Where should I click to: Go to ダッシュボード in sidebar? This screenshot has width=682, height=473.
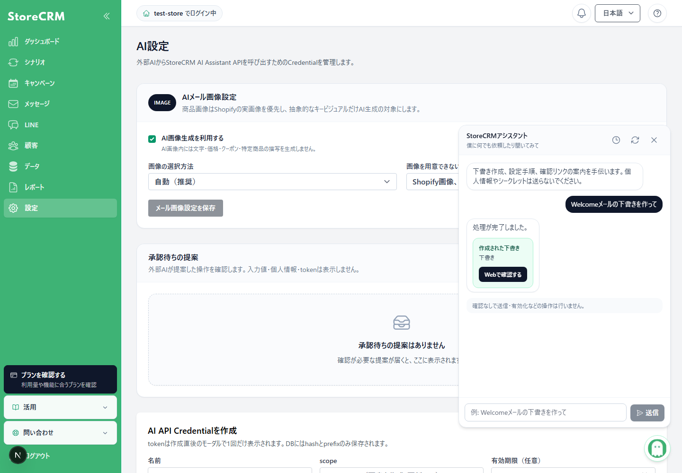(61, 42)
